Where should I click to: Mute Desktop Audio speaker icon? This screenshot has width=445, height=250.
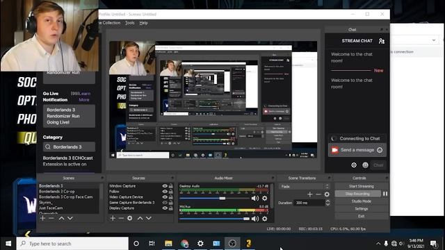255,199
